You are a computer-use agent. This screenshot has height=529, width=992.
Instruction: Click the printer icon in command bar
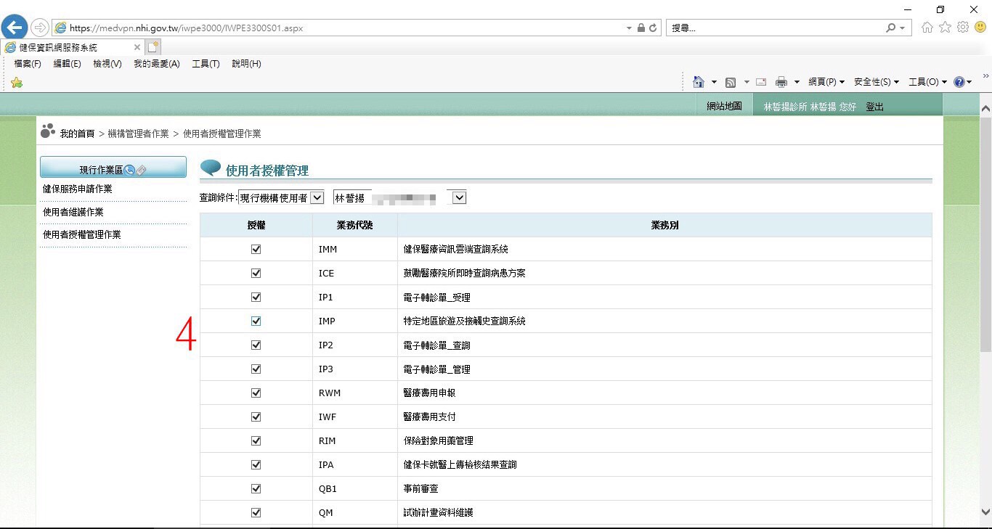pyautogui.click(x=781, y=82)
